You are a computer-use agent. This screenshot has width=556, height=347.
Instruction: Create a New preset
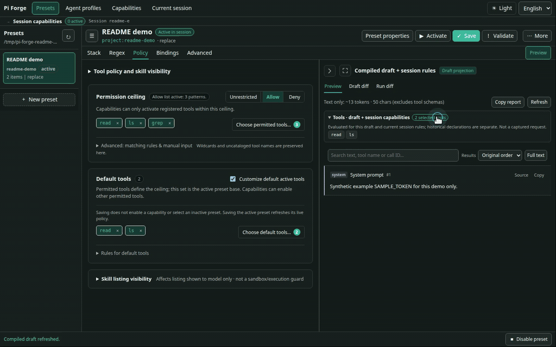[x=39, y=99]
